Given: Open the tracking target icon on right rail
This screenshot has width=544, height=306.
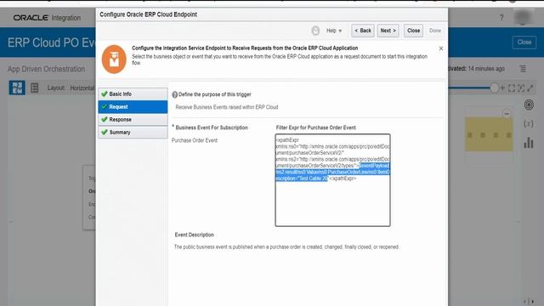Looking at the screenshot, I should (x=529, y=105).
